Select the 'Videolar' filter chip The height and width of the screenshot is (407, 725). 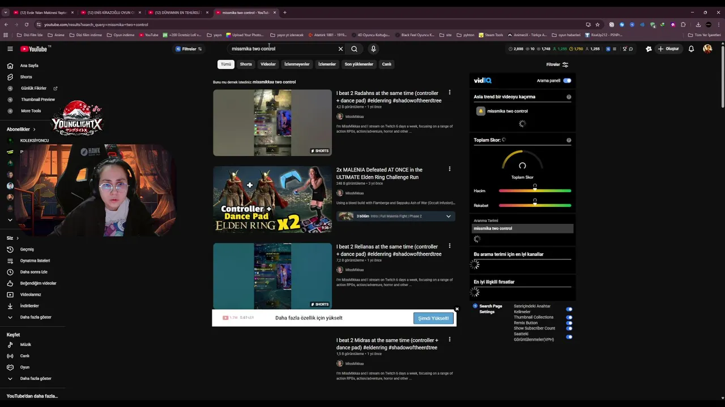pos(268,64)
